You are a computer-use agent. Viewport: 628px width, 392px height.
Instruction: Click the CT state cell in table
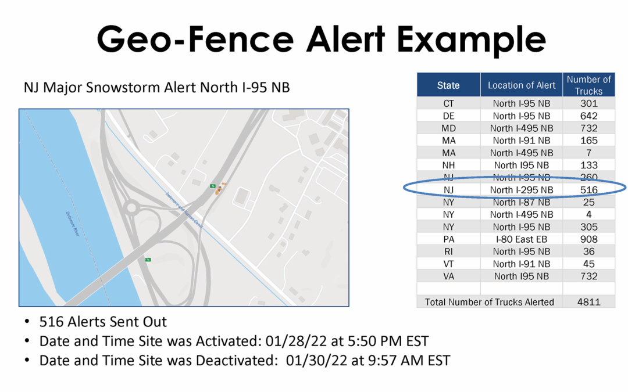[x=448, y=103]
